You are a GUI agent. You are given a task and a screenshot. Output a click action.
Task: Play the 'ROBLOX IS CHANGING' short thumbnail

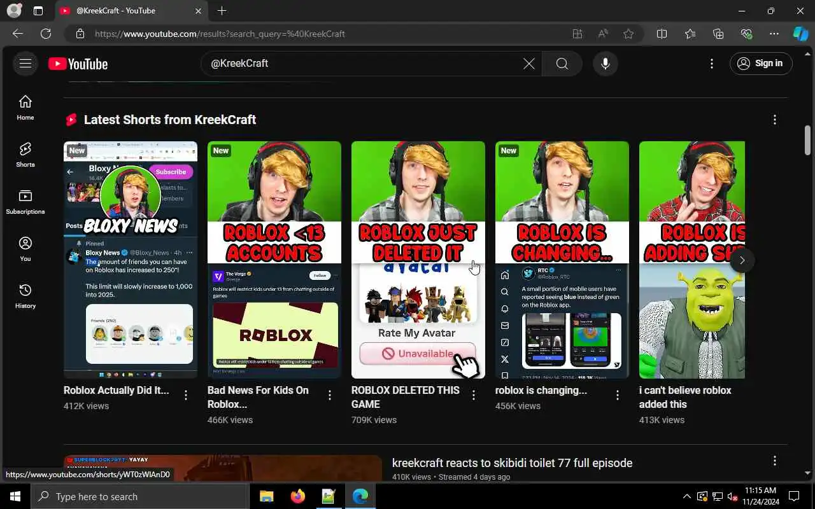pyautogui.click(x=562, y=260)
